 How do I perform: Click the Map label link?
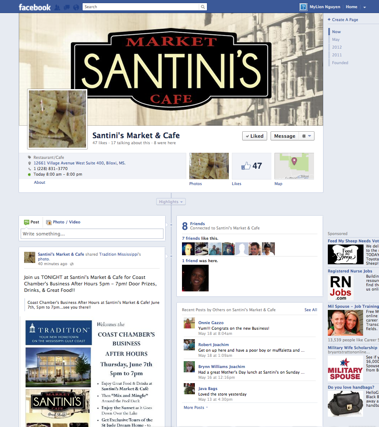(x=278, y=183)
